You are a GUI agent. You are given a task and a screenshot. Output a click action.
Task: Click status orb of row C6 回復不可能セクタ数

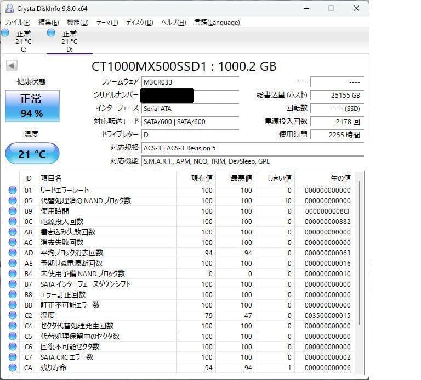(x=13, y=347)
